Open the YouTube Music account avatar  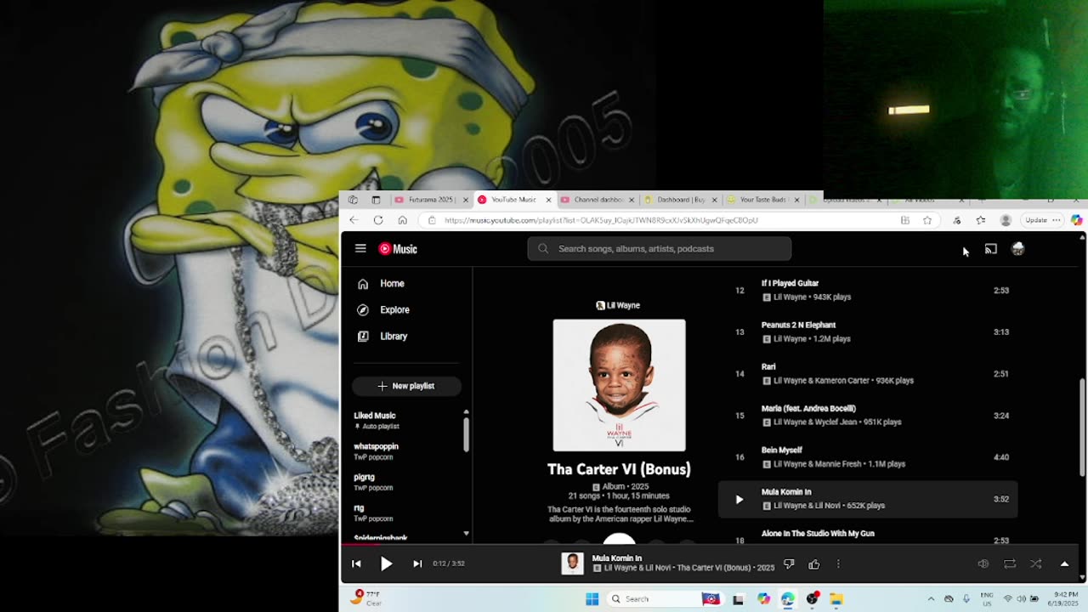coord(1018,249)
